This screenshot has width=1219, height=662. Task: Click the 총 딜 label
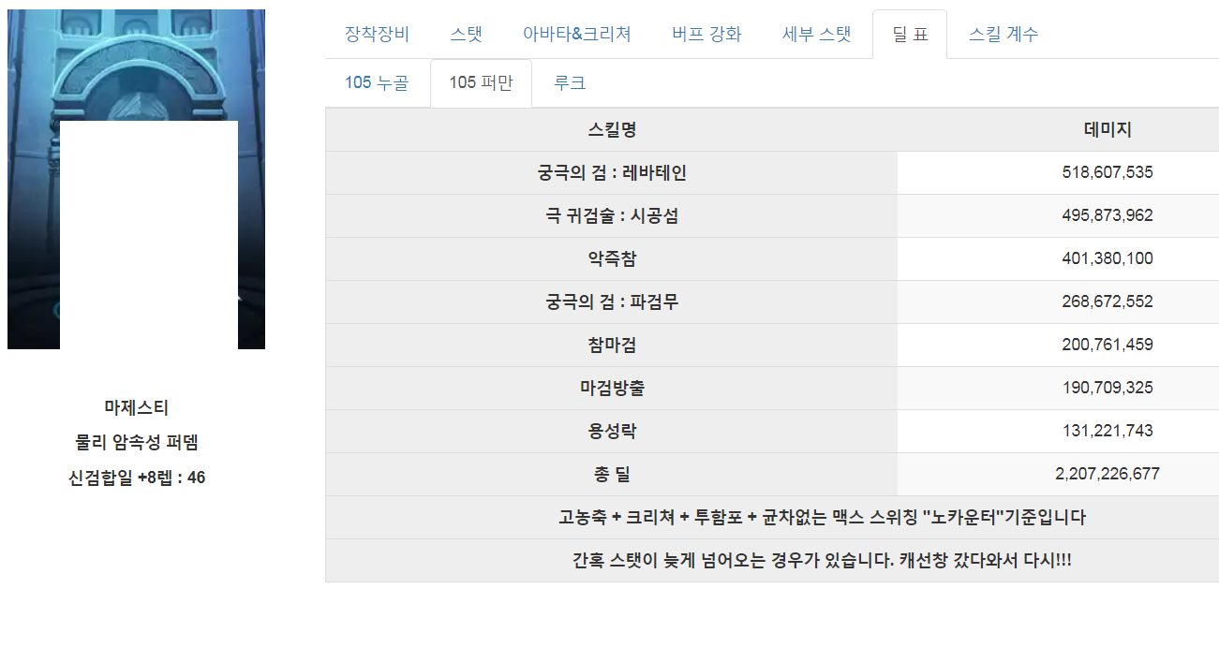point(612,475)
